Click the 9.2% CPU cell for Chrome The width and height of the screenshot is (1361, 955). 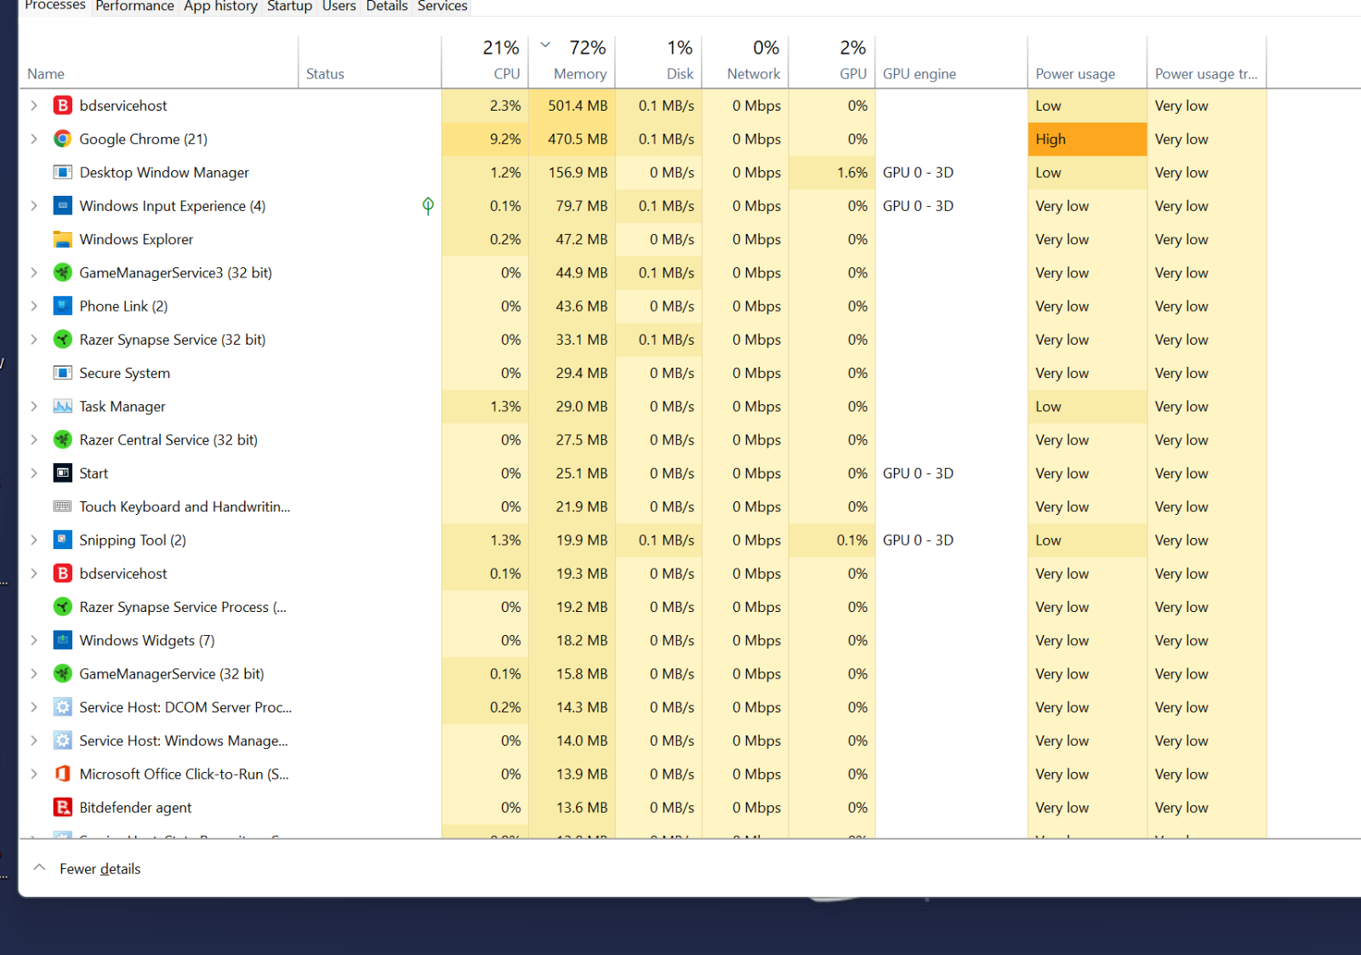pyautogui.click(x=485, y=139)
